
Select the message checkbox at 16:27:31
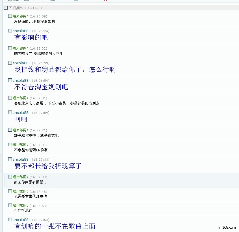pyautogui.click(x=10, y=145)
